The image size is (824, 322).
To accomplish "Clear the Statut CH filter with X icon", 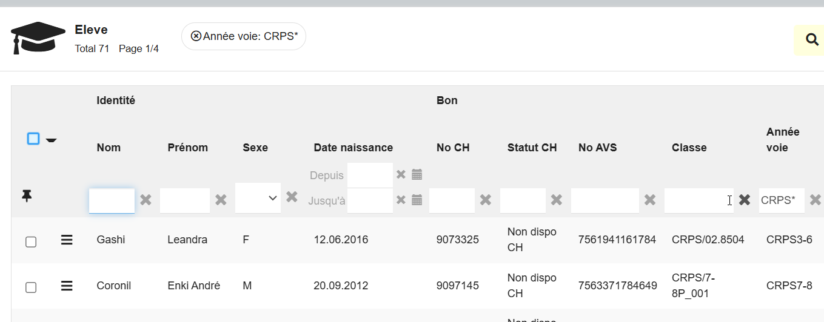I will tap(557, 200).
